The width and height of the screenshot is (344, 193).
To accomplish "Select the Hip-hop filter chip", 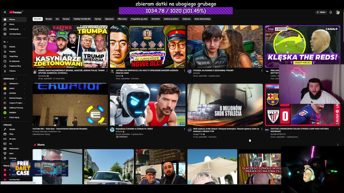I will click(98, 19).
